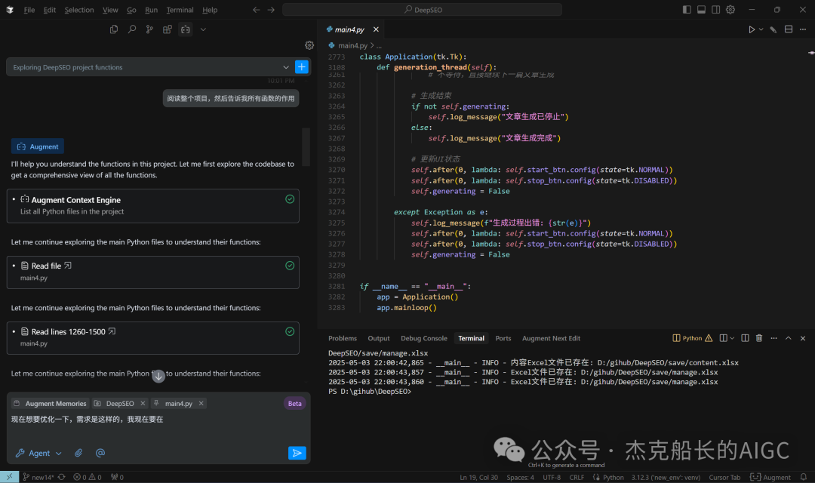
Task: Open errors and warnings status indicator
Action: click(88, 477)
